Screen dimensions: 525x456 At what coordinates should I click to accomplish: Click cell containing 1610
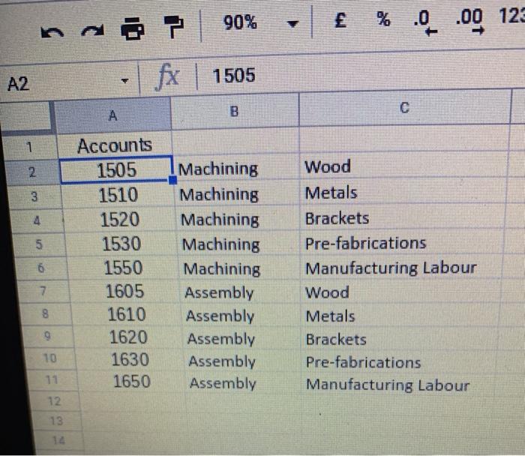pos(127,314)
